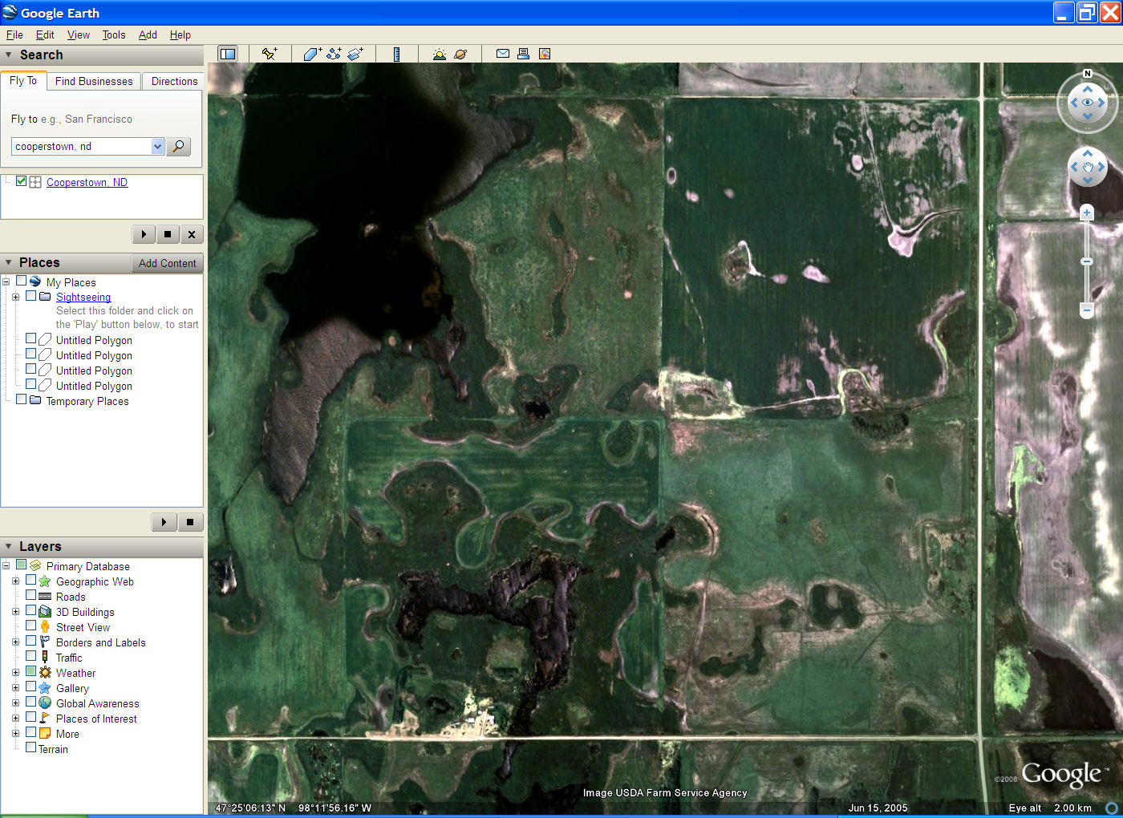1123x818 pixels.
Task: Add a placemark with the pushpin tool
Action: 270,54
